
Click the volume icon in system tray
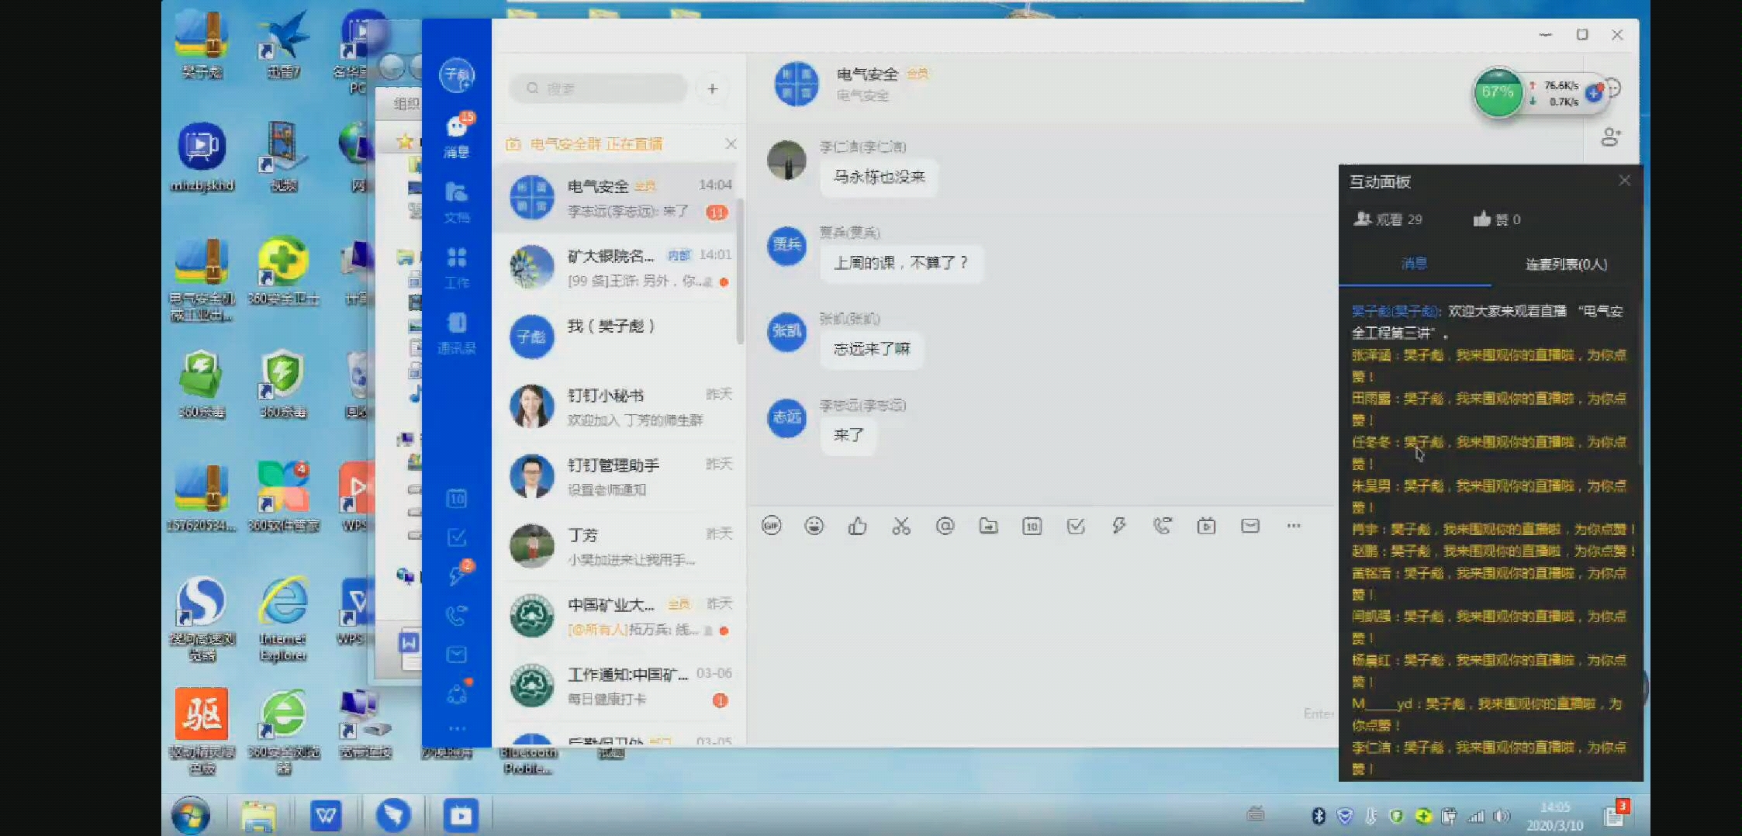(x=1502, y=816)
